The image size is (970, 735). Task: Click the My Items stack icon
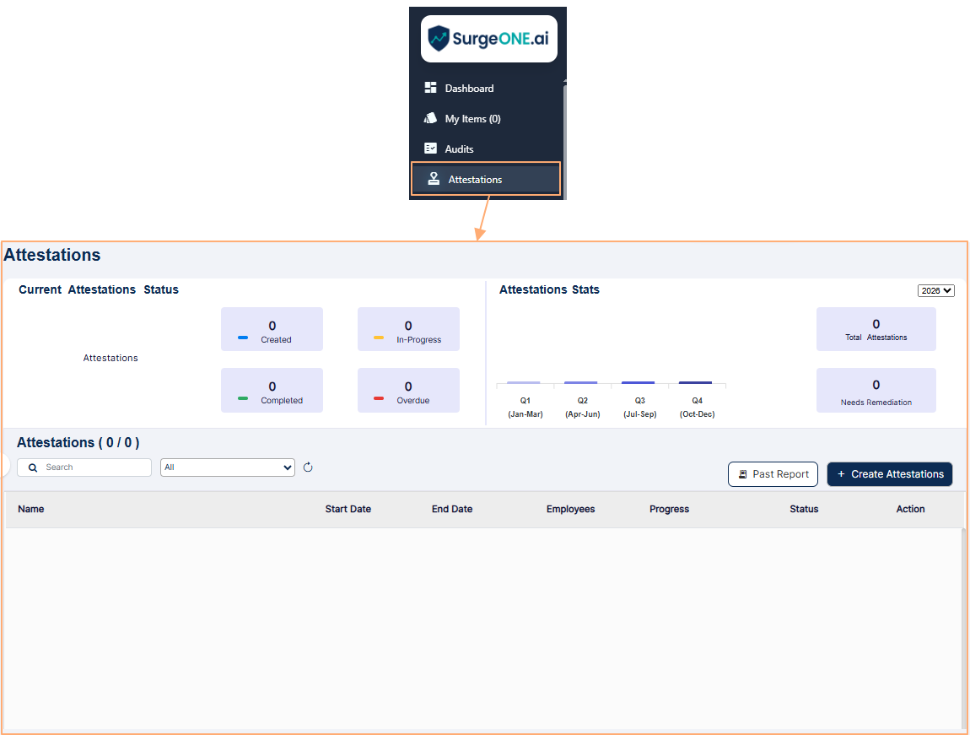point(430,118)
